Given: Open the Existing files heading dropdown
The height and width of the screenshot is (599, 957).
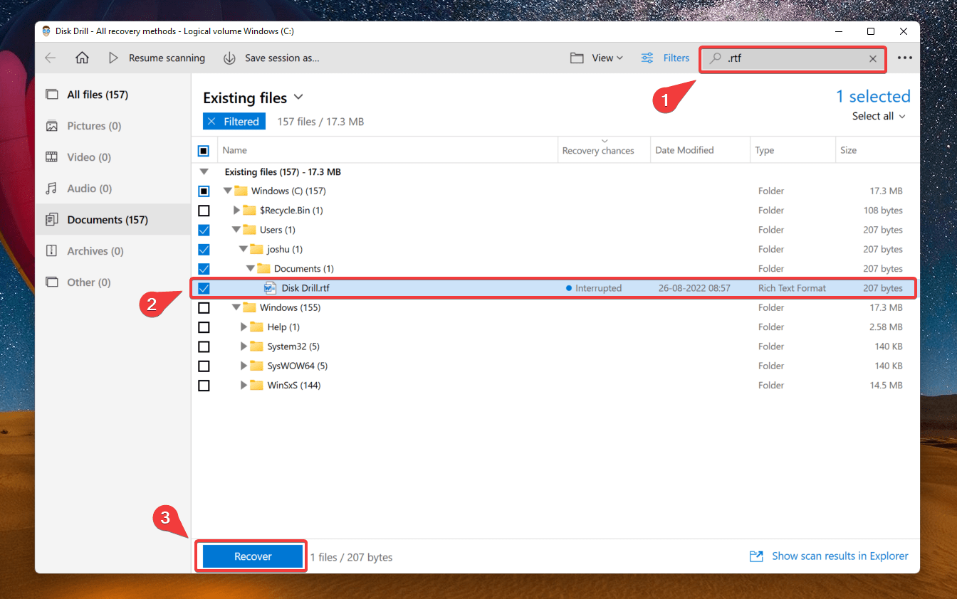Looking at the screenshot, I should 298,97.
